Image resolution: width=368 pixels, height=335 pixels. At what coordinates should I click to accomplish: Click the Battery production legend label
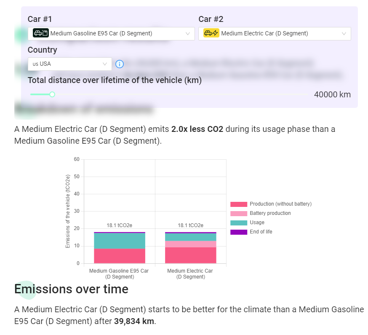270,213
